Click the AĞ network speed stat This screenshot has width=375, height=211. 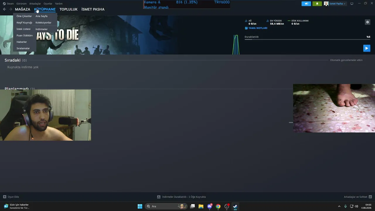coord(250,22)
